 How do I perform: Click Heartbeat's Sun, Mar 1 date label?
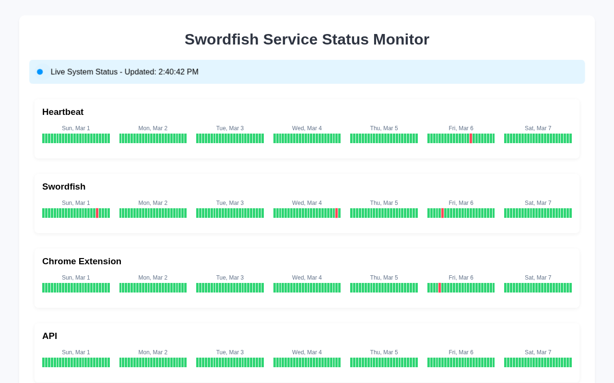pos(76,128)
